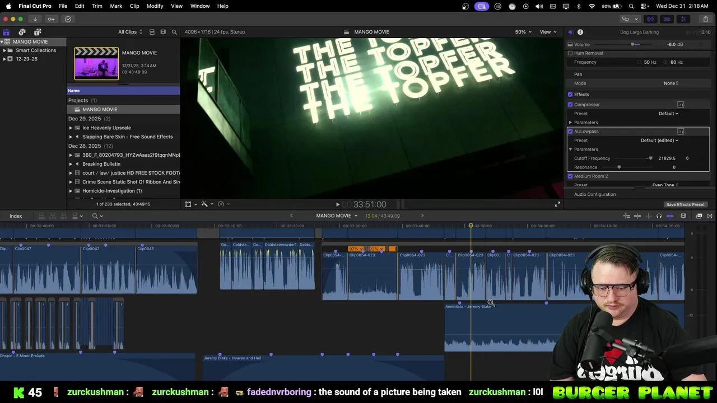This screenshot has height=403, width=717.
Task: Uncheck the Medium Room 2 effect
Action: pos(570,176)
